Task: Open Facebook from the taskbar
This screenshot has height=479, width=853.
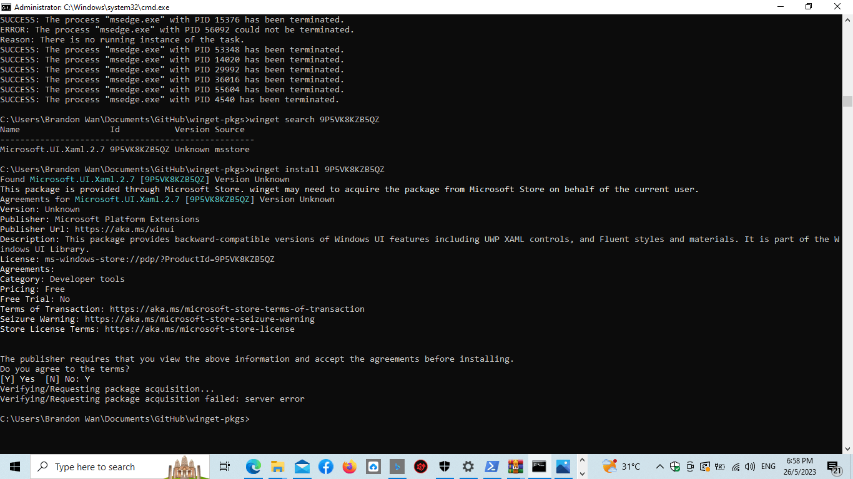Action: pos(325,466)
